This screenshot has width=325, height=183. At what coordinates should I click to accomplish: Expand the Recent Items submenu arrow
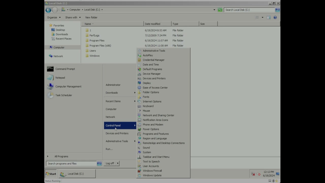click(x=135, y=101)
